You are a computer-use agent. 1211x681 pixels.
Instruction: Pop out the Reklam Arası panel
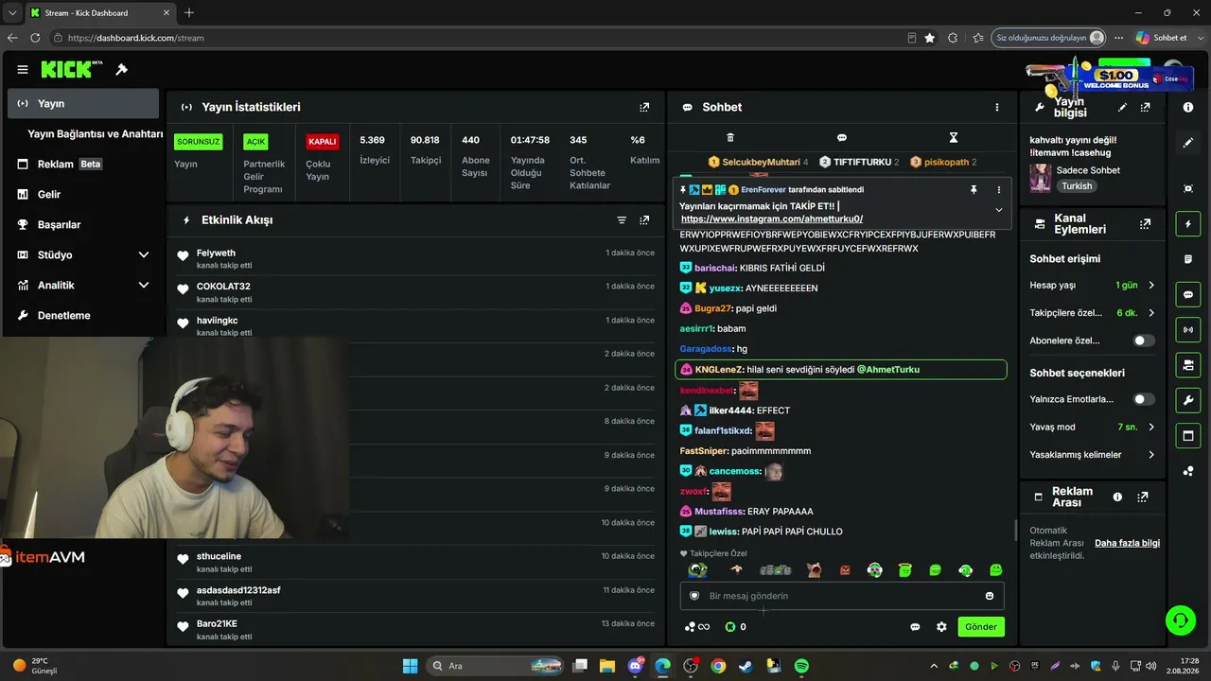(1142, 497)
